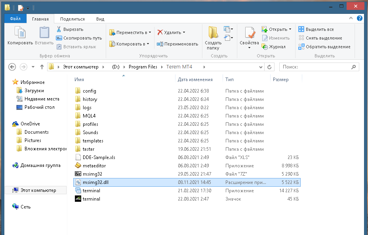Screen dimensions: 368x235
Task: Click Paste shortcut (Вставить ярлык)
Action: pyautogui.click(x=76, y=47)
